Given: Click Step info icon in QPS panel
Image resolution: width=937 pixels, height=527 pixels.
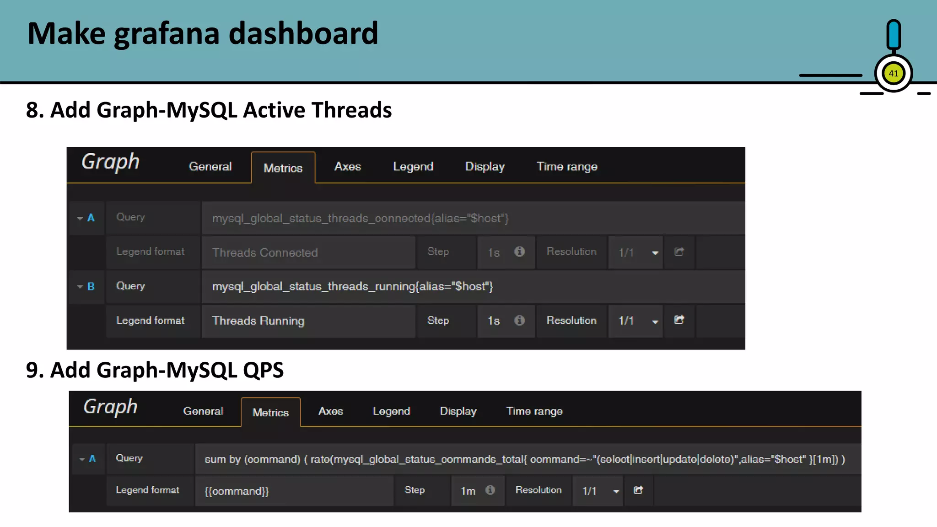Looking at the screenshot, I should pyautogui.click(x=490, y=490).
